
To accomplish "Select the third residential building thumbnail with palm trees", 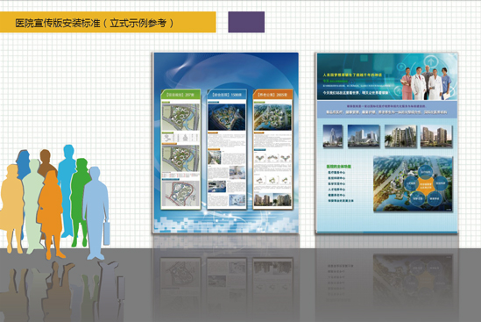I will coord(400,136).
